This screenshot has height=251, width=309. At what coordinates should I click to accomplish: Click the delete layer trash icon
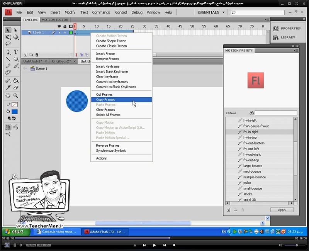tap(37, 55)
